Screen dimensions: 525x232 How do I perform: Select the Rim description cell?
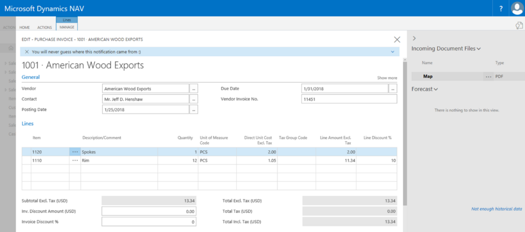click(119, 160)
